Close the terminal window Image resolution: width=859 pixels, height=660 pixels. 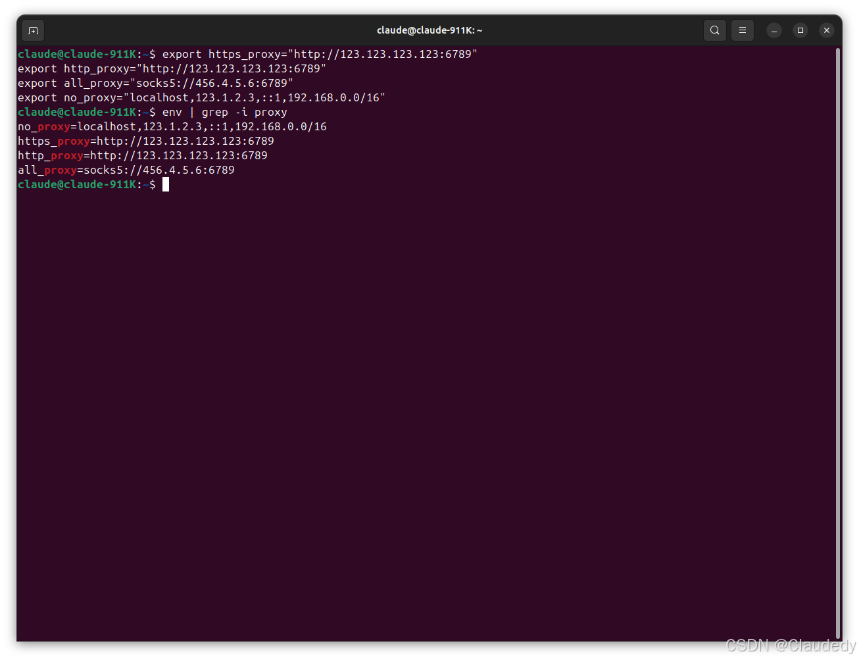(x=827, y=30)
